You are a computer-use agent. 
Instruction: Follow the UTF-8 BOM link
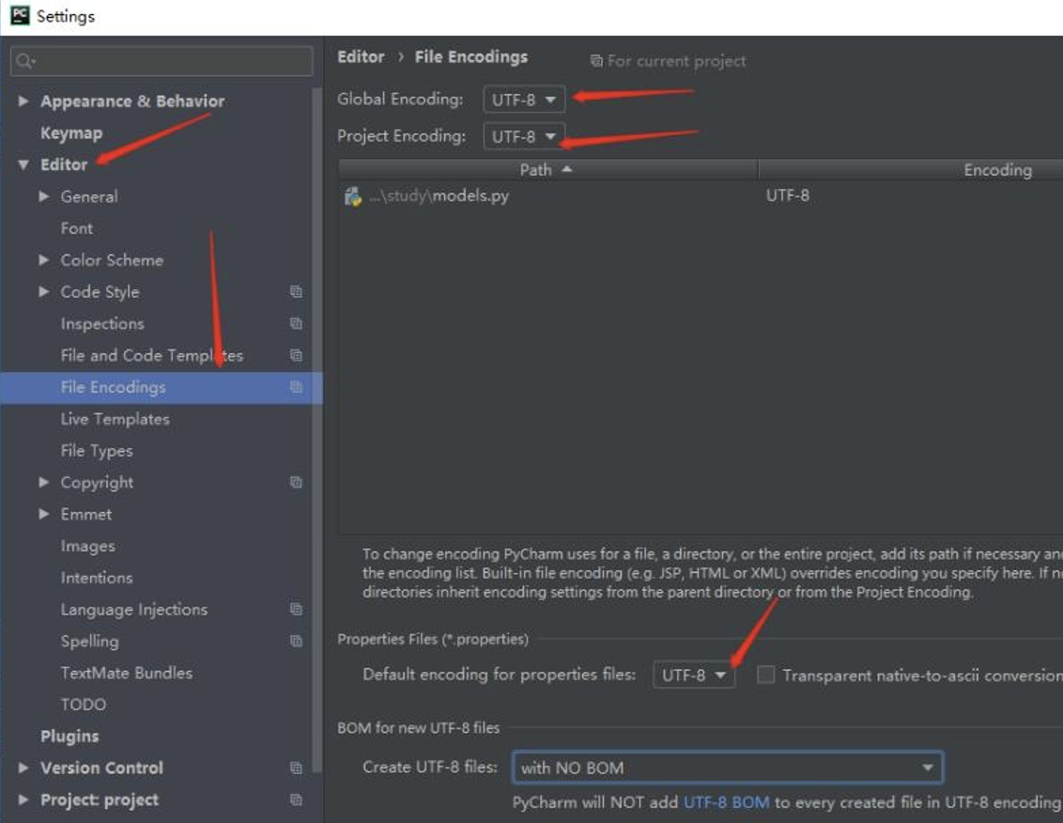click(x=726, y=802)
